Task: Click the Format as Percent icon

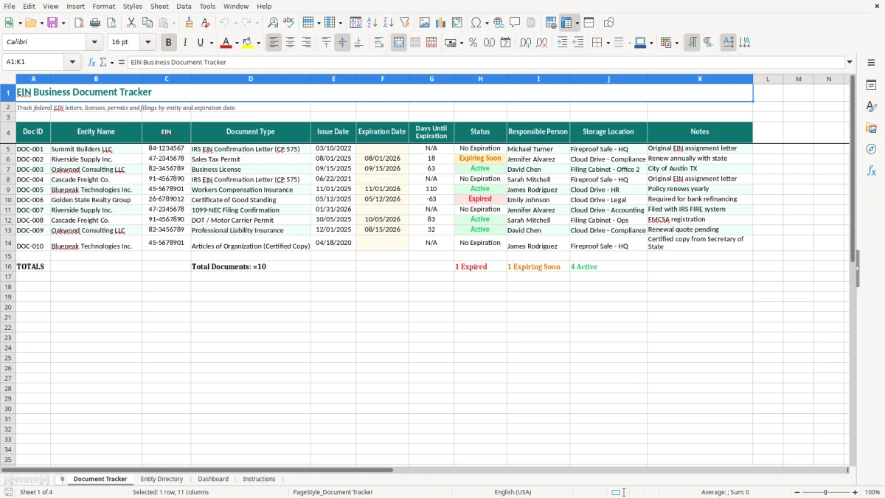Action: pyautogui.click(x=473, y=43)
